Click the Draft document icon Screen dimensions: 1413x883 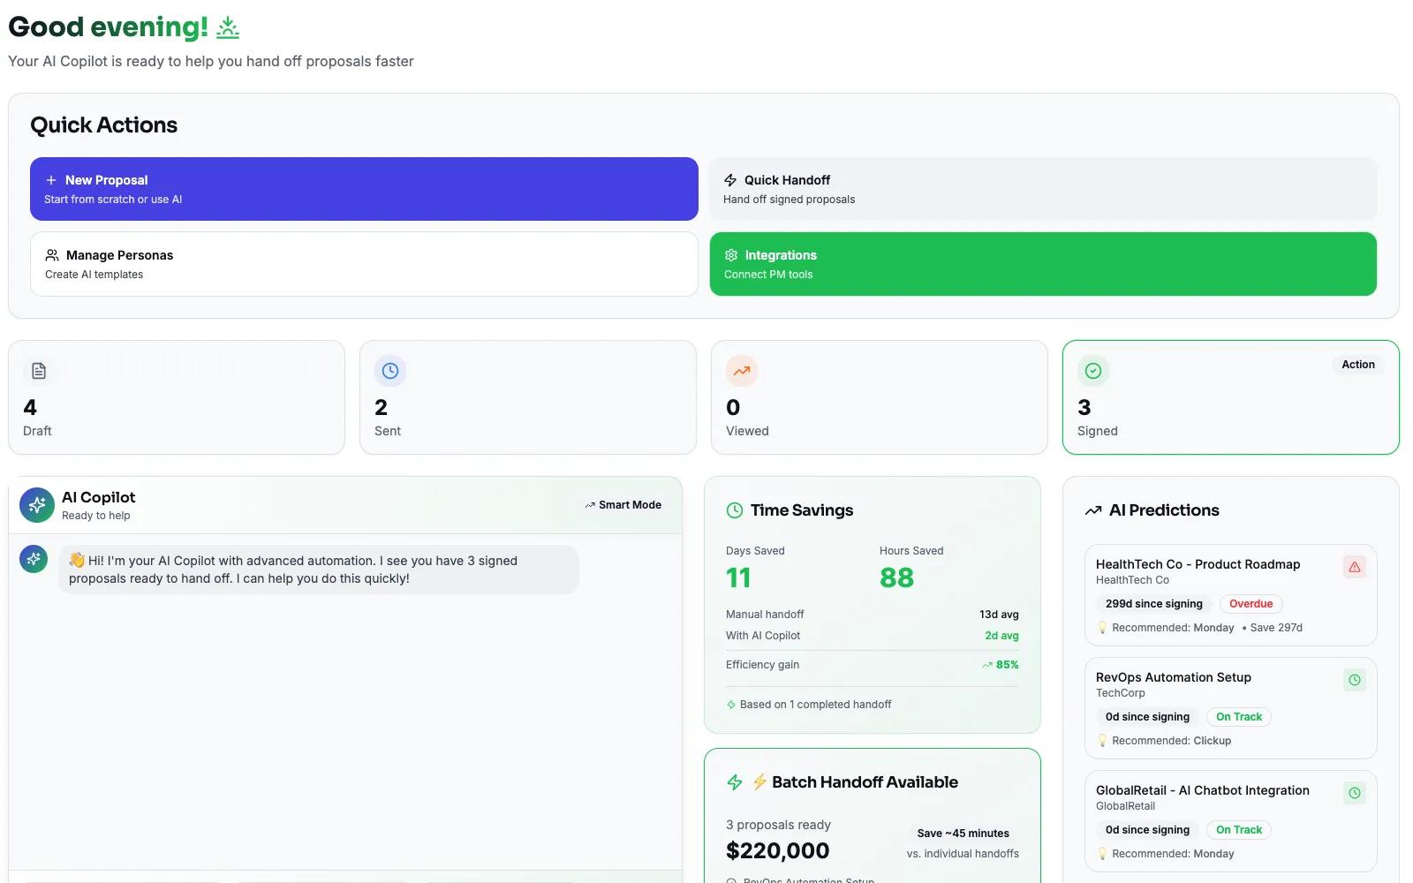[x=39, y=371]
